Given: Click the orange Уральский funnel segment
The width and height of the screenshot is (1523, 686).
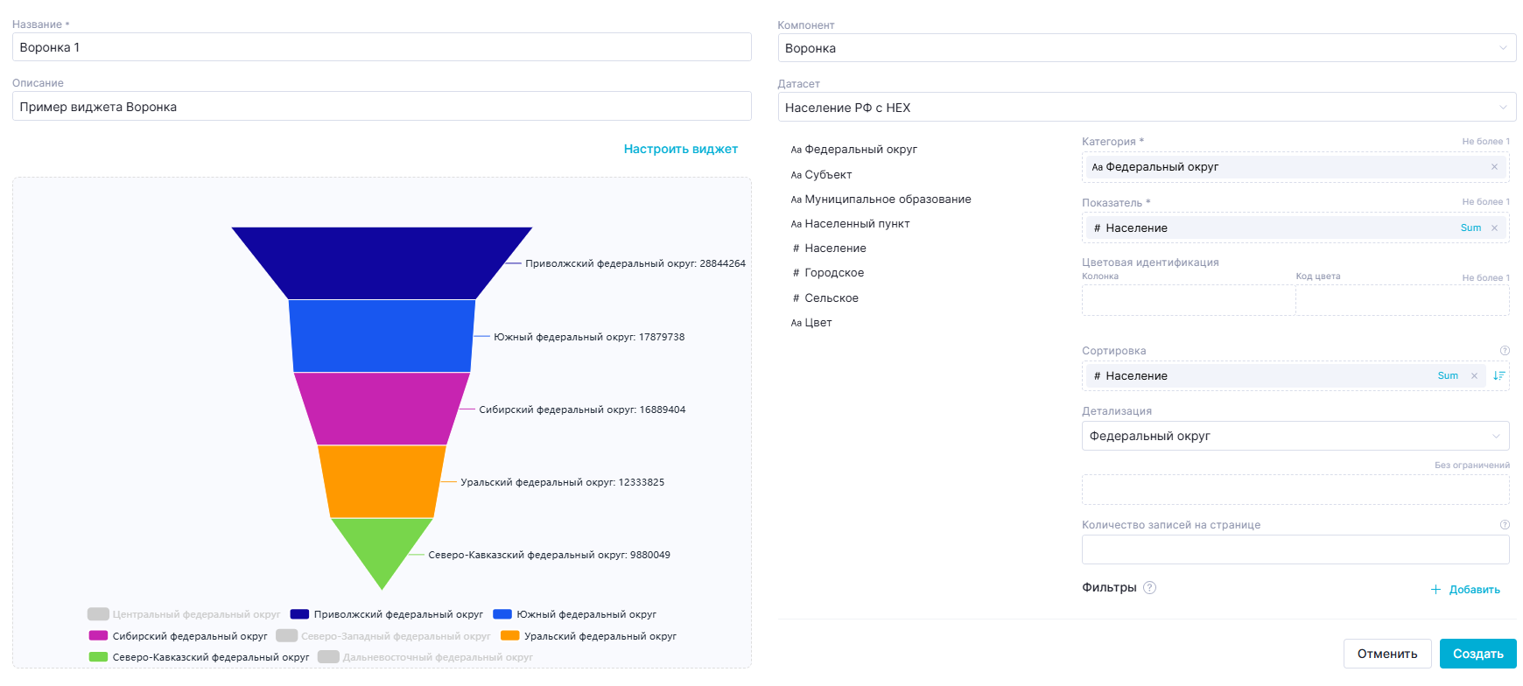Looking at the screenshot, I should tap(382, 481).
